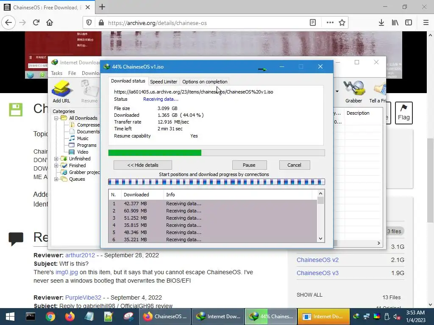Collapse All Downloads category tree
Screen dimensions: 434x325
click(x=56, y=118)
